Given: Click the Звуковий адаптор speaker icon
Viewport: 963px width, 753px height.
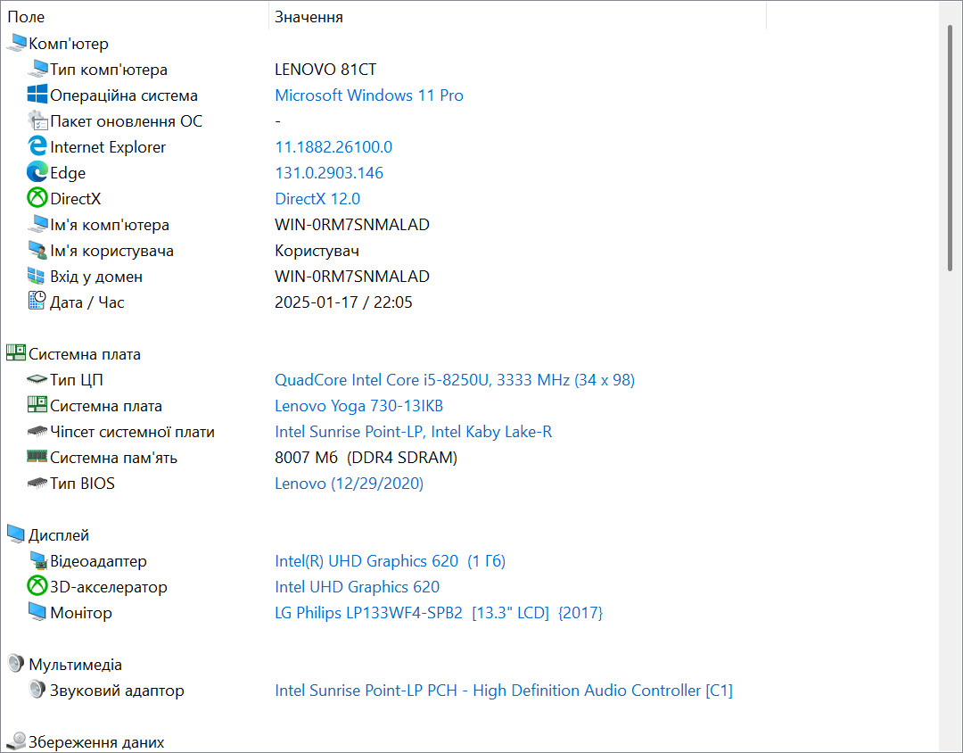Looking at the screenshot, I should [x=37, y=690].
